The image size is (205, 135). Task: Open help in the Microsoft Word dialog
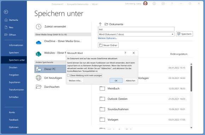(x=125, y=53)
